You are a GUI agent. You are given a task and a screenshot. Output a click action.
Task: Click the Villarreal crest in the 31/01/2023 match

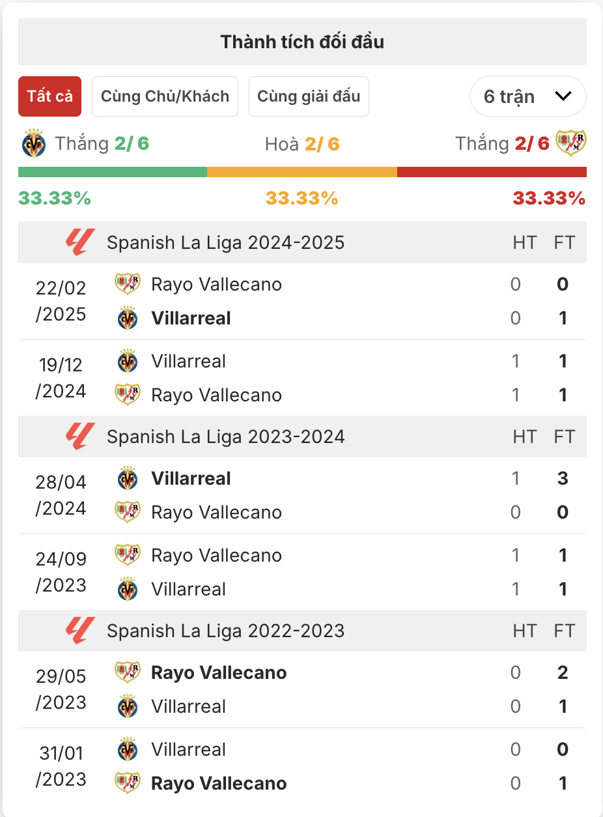(x=128, y=749)
